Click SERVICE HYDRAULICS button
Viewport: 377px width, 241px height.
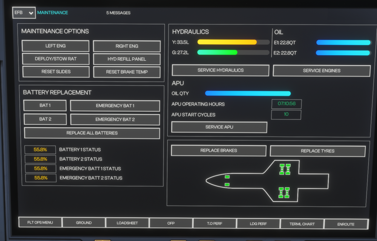click(221, 70)
